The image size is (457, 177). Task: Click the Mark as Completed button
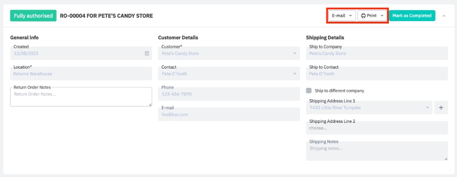tap(412, 16)
